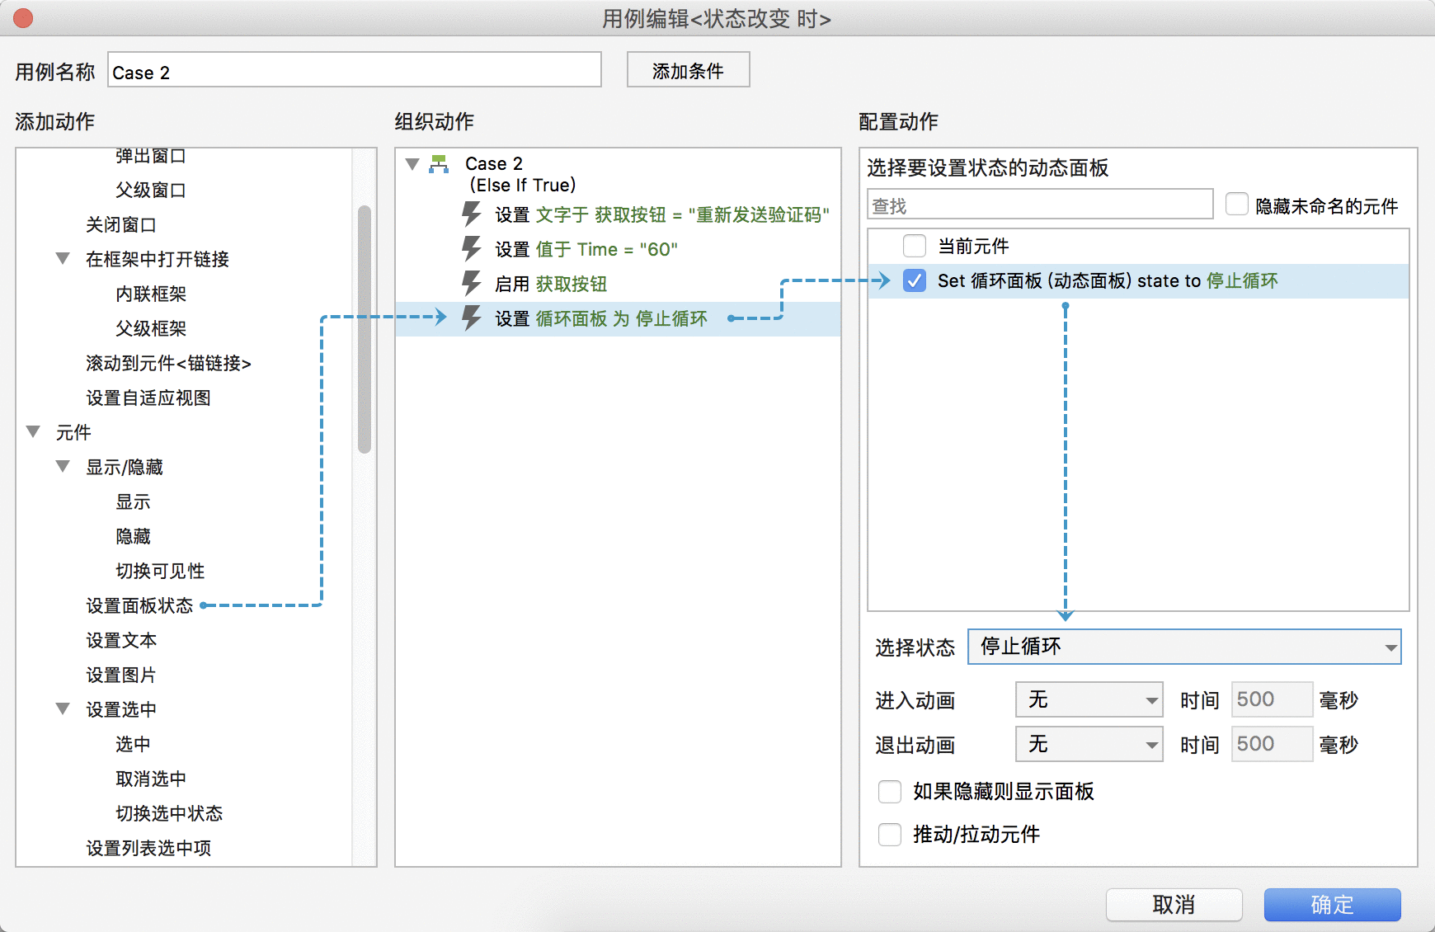The height and width of the screenshot is (932, 1435).
Task: Select action 设置 文字于 获取按钮
Action: [662, 214]
